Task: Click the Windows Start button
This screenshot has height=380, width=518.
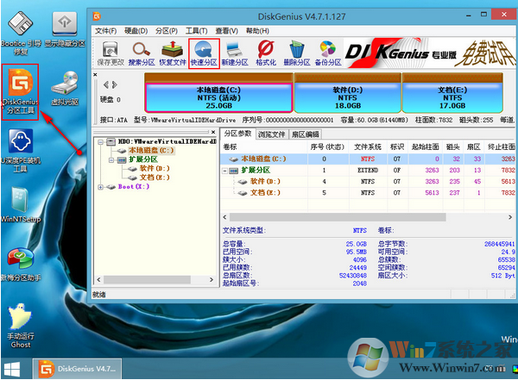Action: point(15,369)
